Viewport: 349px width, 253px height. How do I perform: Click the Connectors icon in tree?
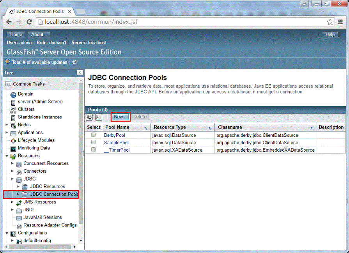point(19,172)
